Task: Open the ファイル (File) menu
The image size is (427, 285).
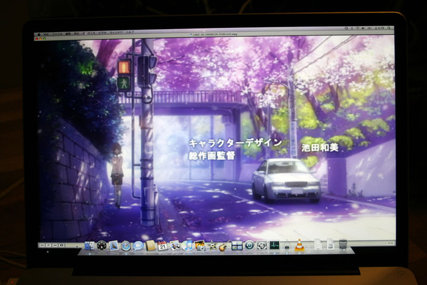Action: pyautogui.click(x=58, y=34)
